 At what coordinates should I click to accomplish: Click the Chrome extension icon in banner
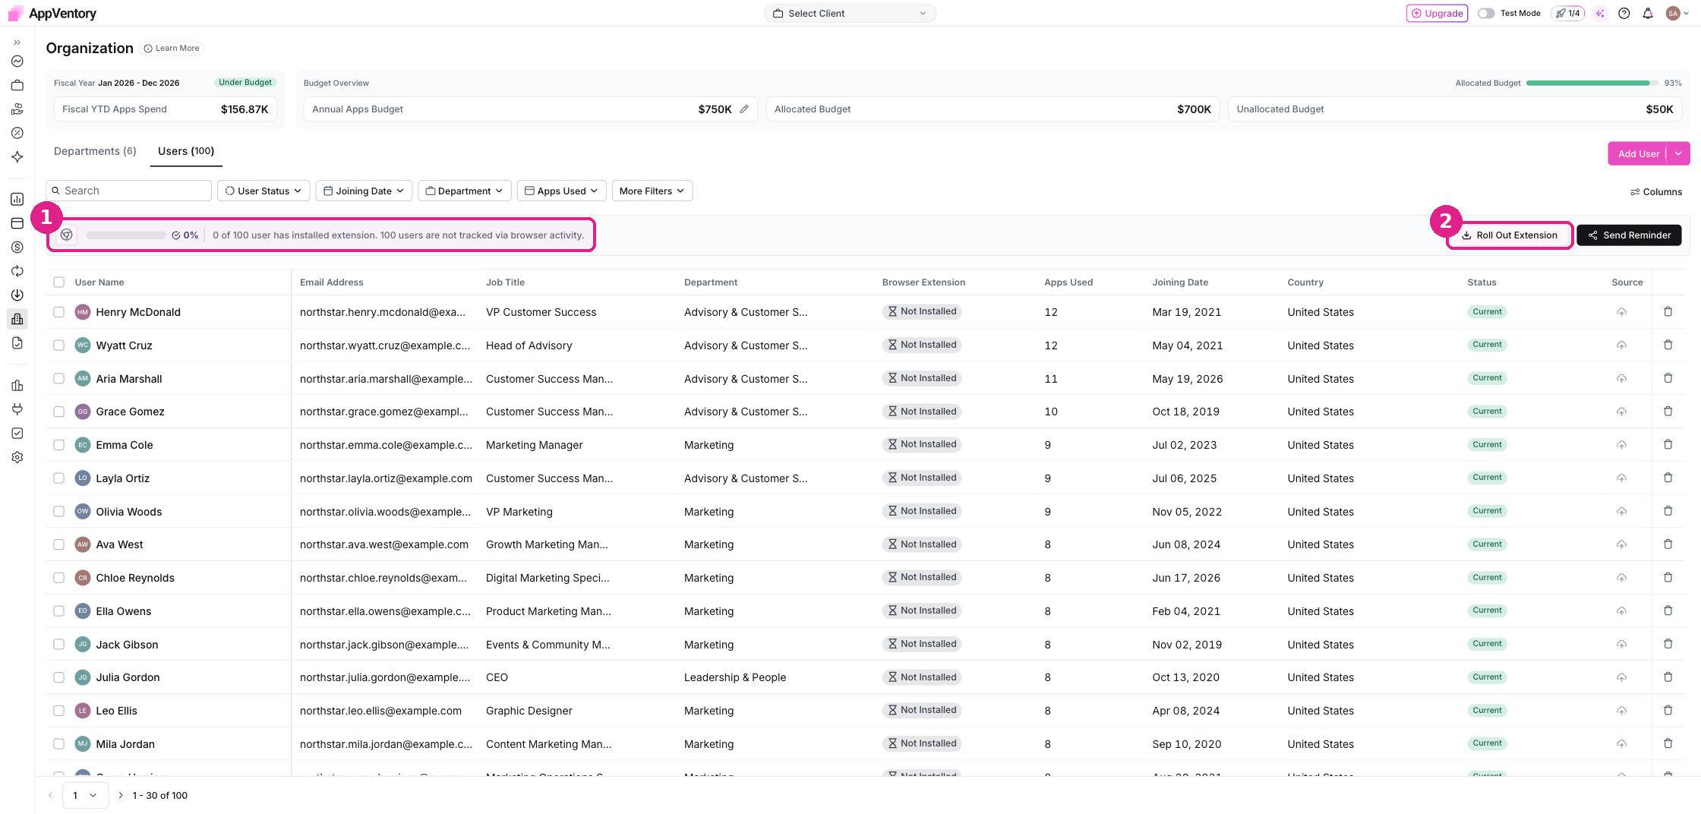point(67,235)
